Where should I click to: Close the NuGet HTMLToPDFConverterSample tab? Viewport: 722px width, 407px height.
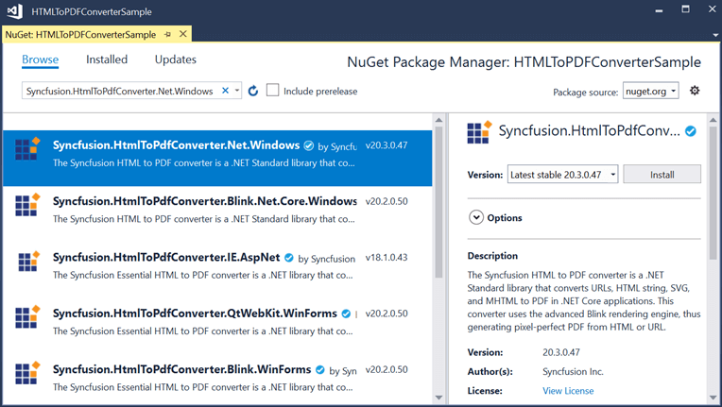[x=183, y=34]
